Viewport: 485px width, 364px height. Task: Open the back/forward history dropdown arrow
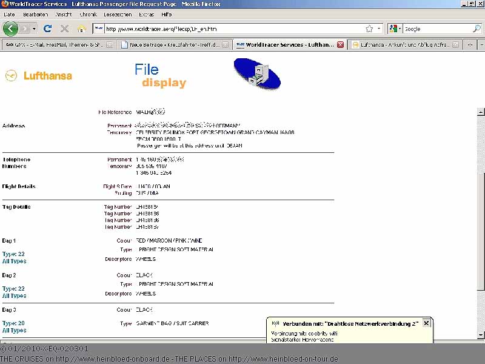pos(34,29)
